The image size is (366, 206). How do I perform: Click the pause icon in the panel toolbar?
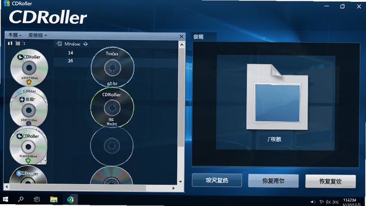point(10,43)
